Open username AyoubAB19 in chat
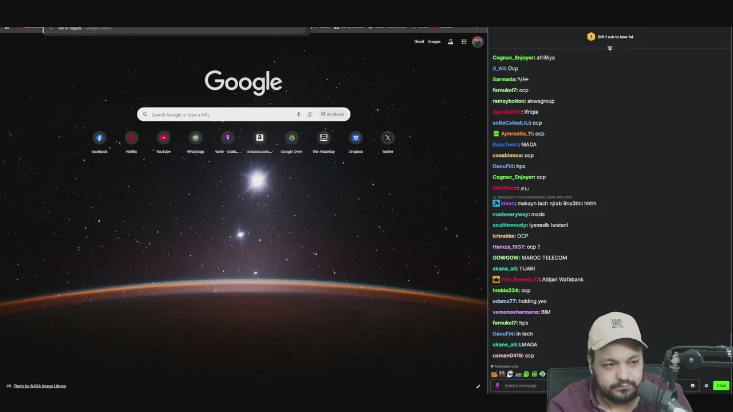Screen dimensions: 733x412 [507, 112]
